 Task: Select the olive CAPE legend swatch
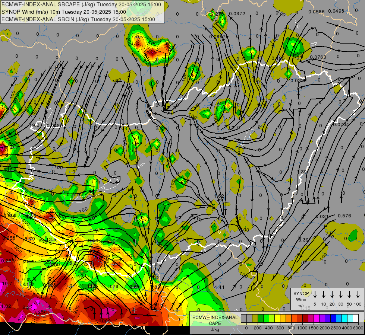pos(255,319)
